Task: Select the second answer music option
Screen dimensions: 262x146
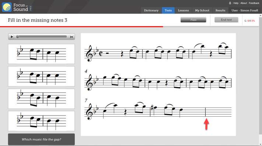Action: click(x=41, y=76)
